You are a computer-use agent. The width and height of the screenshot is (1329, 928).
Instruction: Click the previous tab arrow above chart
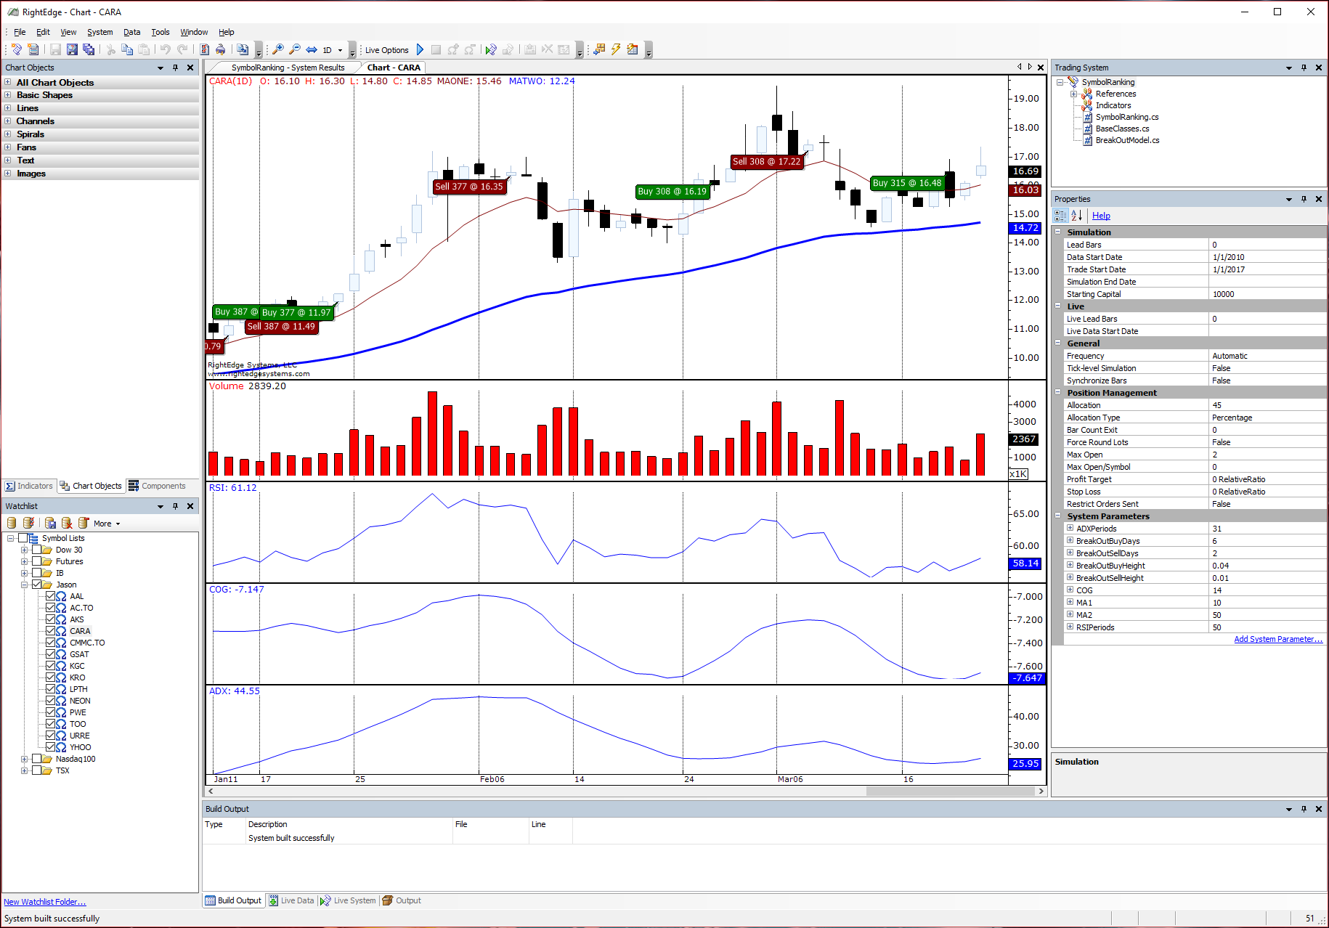tap(1020, 67)
